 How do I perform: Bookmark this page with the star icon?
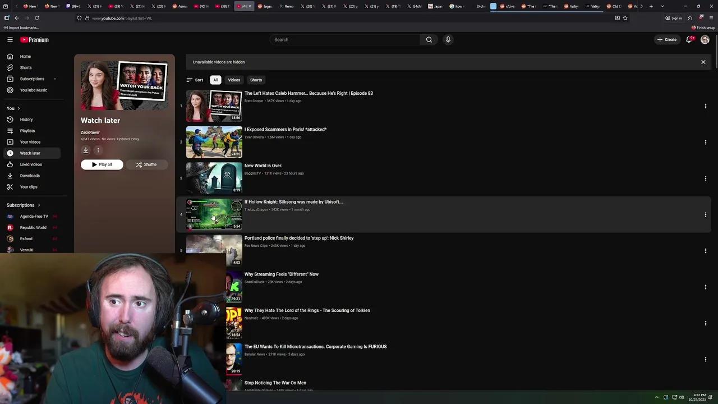625,18
